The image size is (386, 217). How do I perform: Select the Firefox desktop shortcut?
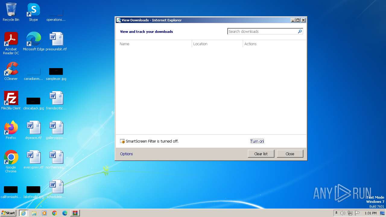point(11,130)
